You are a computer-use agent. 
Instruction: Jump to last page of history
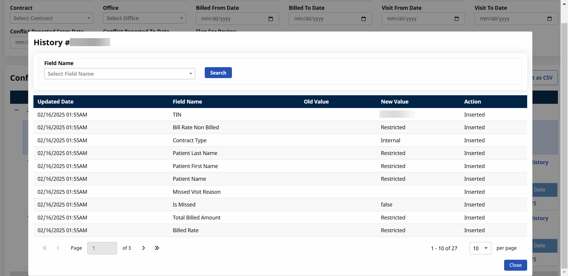[x=157, y=248]
